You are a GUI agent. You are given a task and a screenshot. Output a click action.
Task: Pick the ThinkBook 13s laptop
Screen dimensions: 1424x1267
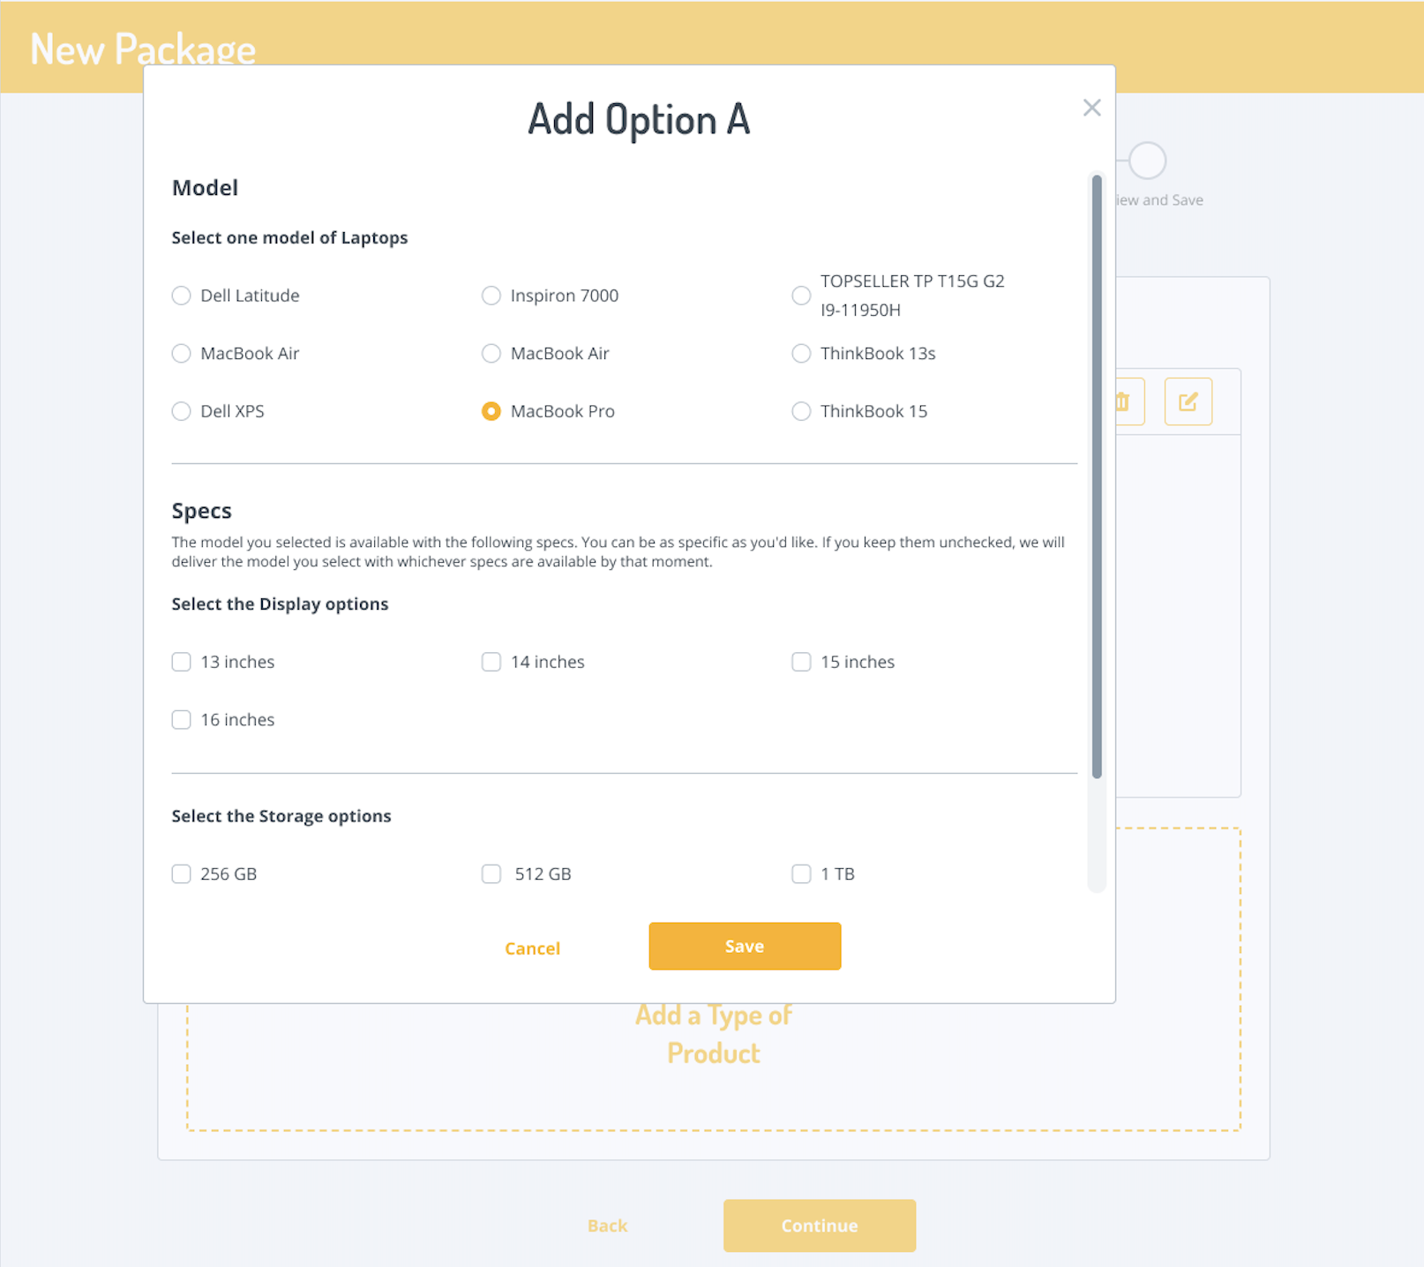click(801, 354)
